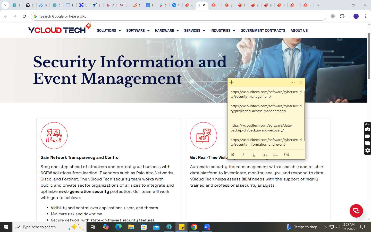The width and height of the screenshot is (371, 232).
Task: Switch to the first browser tab
Action: tap(16, 5)
